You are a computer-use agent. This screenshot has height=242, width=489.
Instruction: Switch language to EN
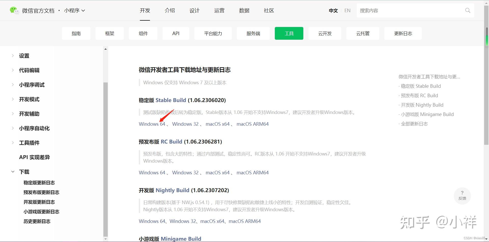(347, 10)
